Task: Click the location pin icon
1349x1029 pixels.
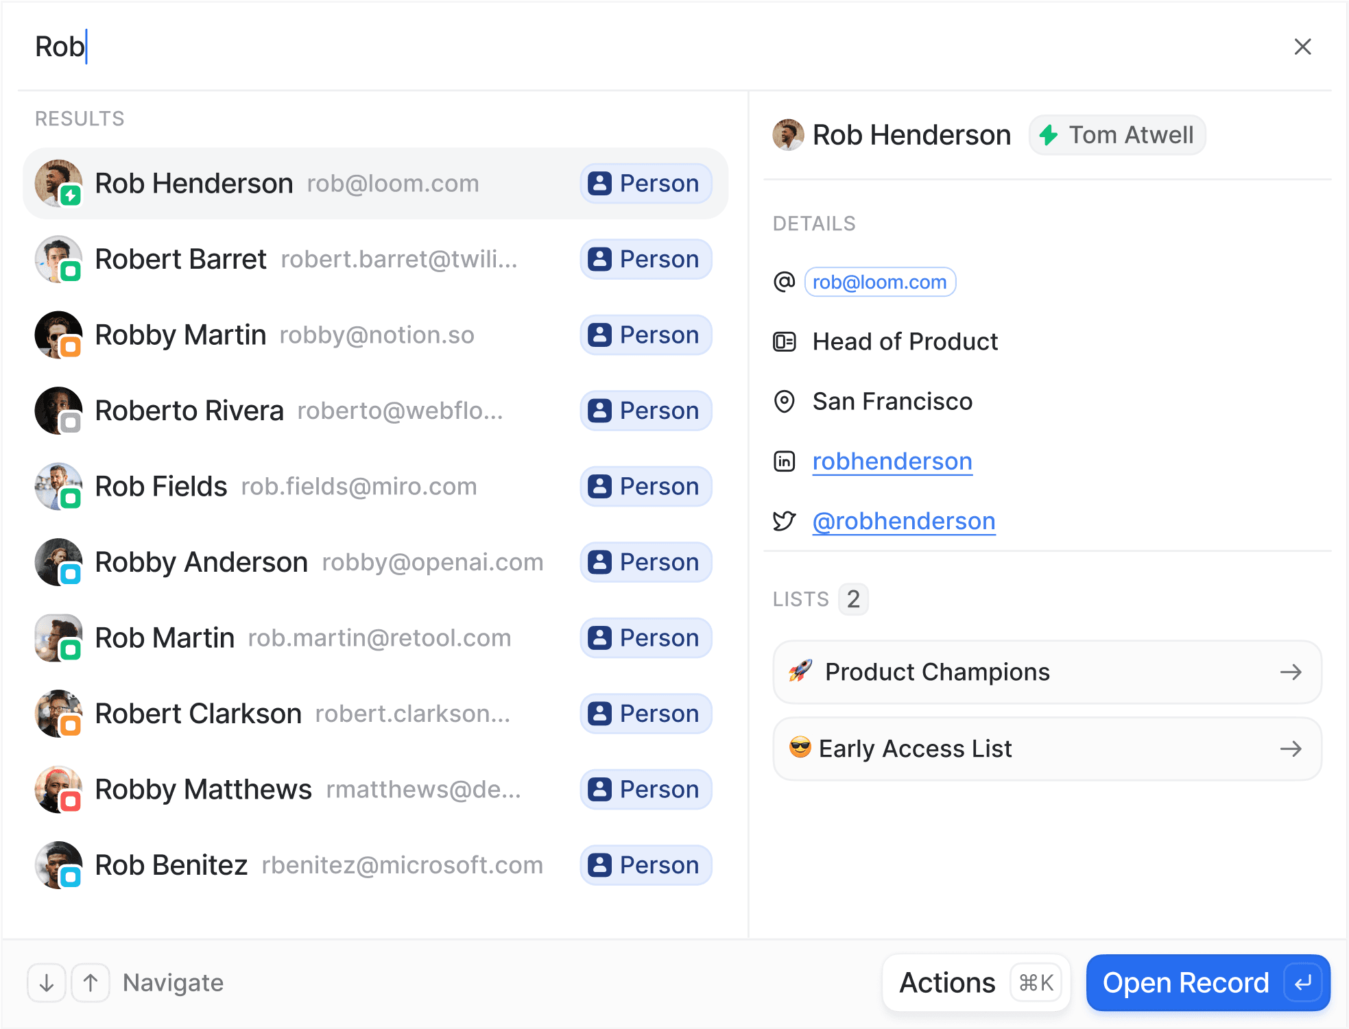Action: tap(784, 401)
